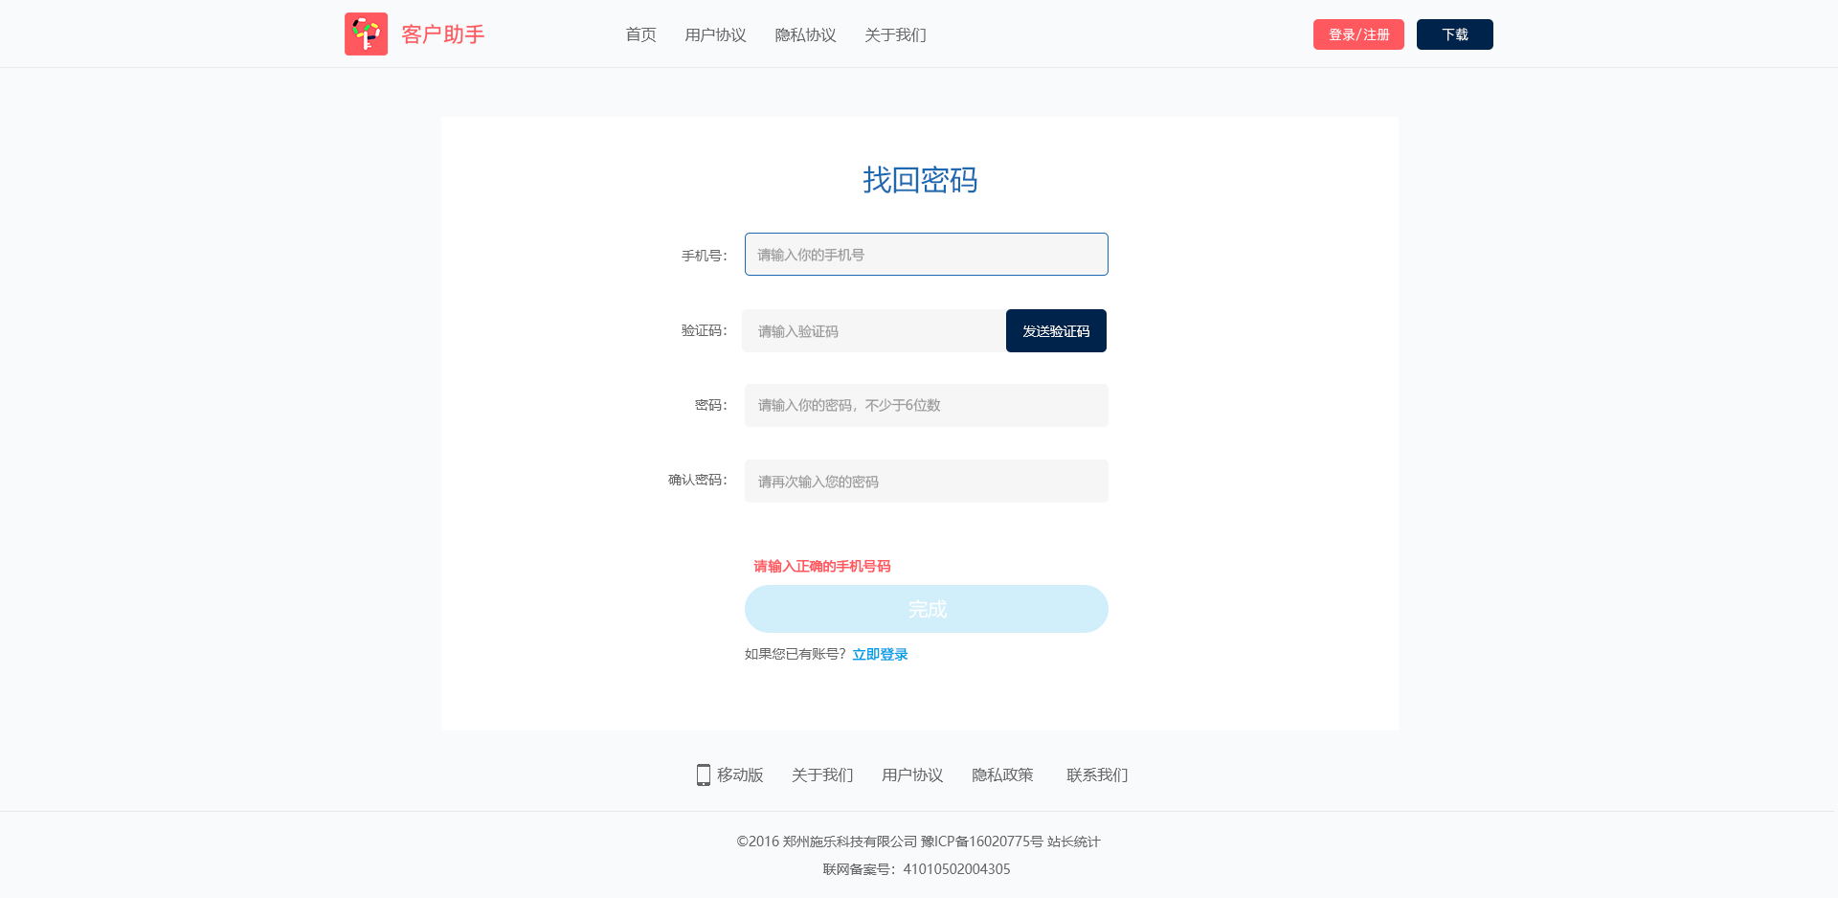Click the 下载 button in header
The width and height of the screenshot is (1838, 898).
point(1454,34)
